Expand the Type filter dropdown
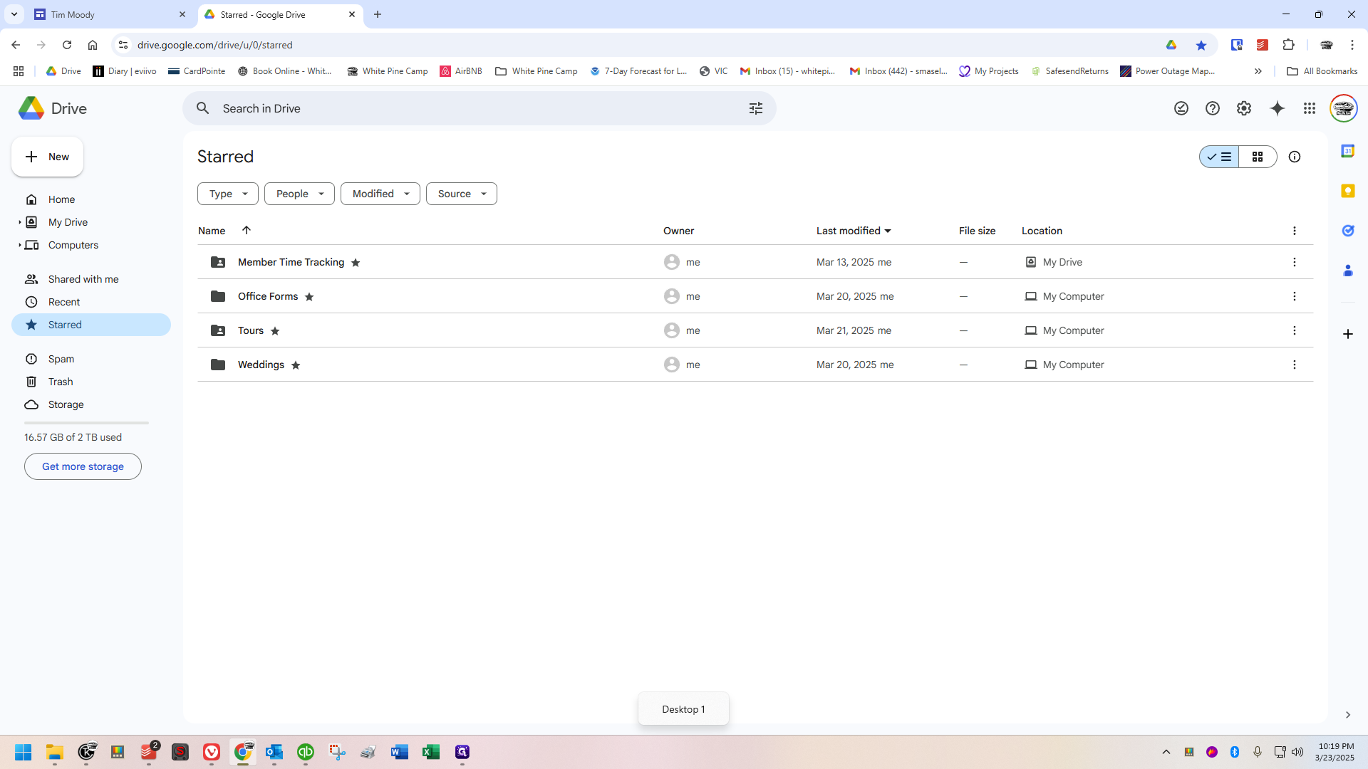This screenshot has height=769, width=1368. [227, 194]
